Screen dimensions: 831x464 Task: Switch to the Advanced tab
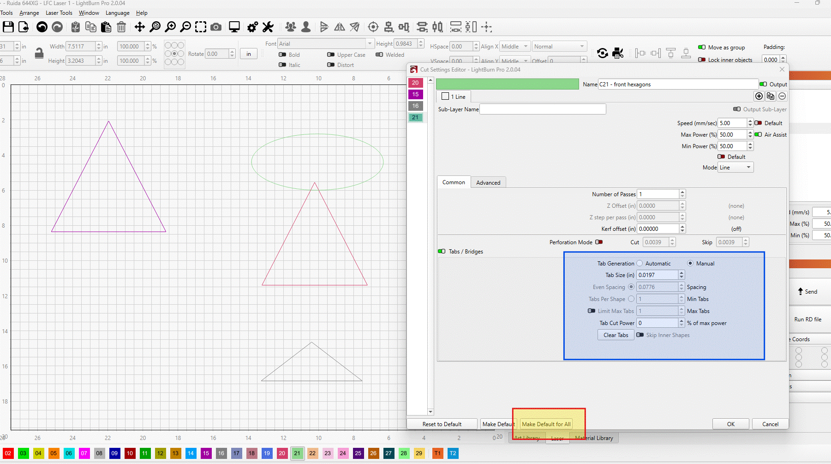click(488, 183)
